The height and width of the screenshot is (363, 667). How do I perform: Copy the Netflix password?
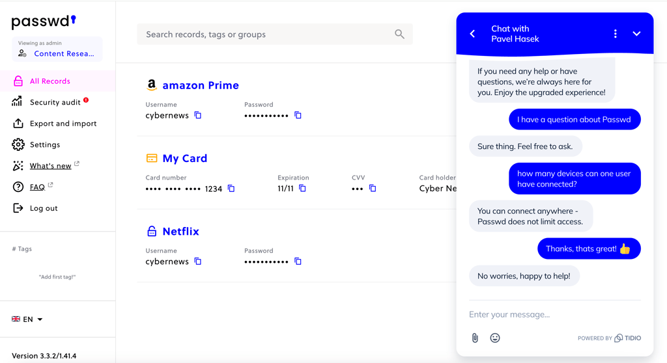point(298,262)
